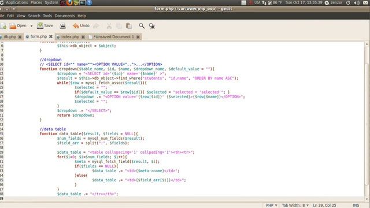Close the db.php tab
370x208 pixels.
20,37
